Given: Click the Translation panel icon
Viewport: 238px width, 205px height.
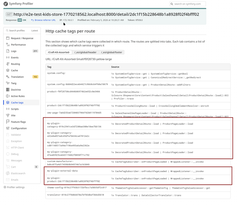Looking at the screenshot, I should point(8,77).
